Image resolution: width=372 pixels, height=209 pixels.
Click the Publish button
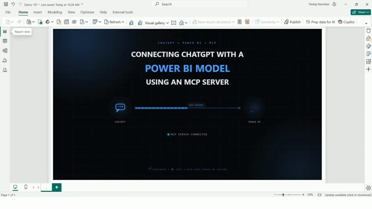(x=292, y=22)
